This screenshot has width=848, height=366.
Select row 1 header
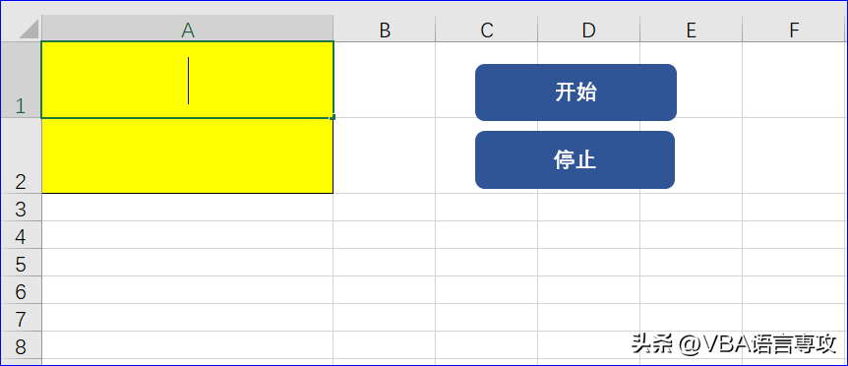point(21,80)
